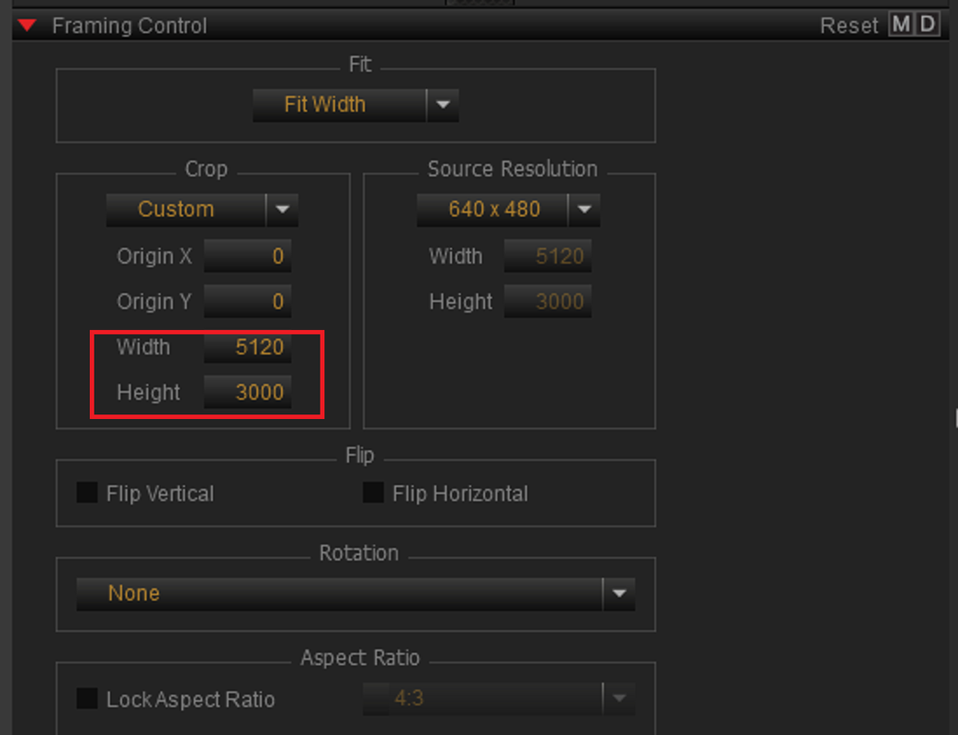Collapse the Framing Control section
The image size is (958, 735).
coord(28,25)
